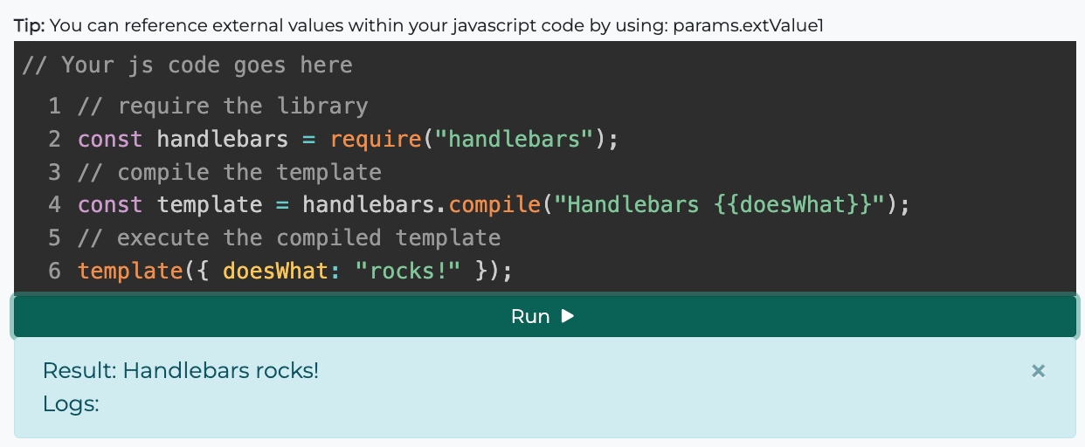Click the template function call on line 6
The height and width of the screenshot is (447, 1085).
129,271
